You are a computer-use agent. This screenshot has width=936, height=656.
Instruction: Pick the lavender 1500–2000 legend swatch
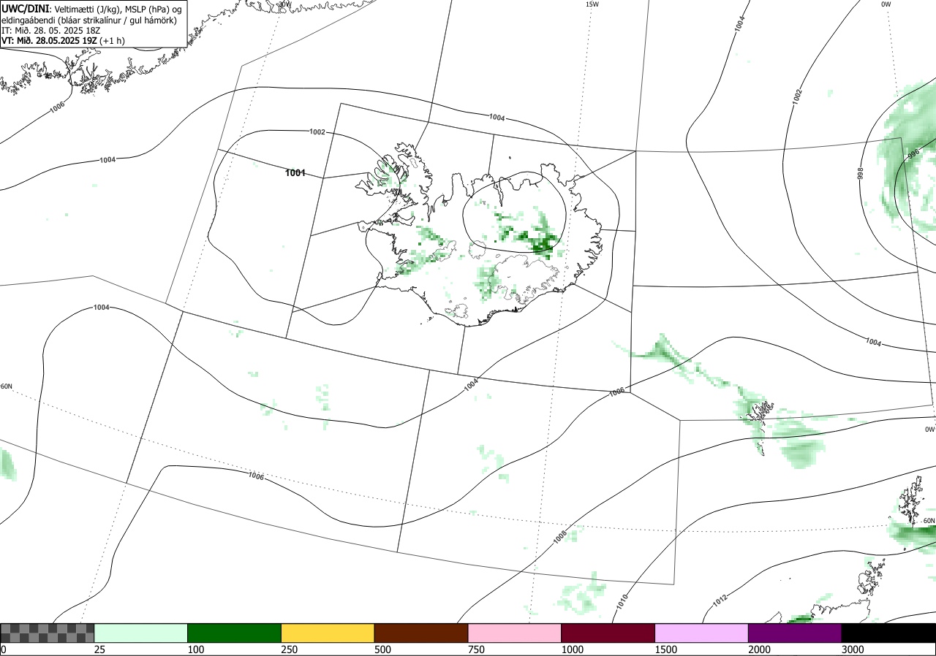702,633
